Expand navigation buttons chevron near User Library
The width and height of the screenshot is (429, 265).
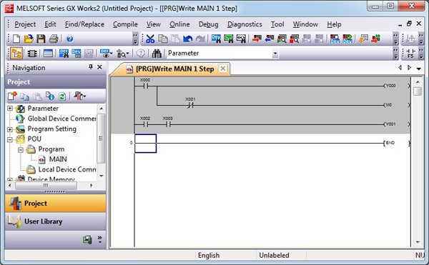point(99,239)
